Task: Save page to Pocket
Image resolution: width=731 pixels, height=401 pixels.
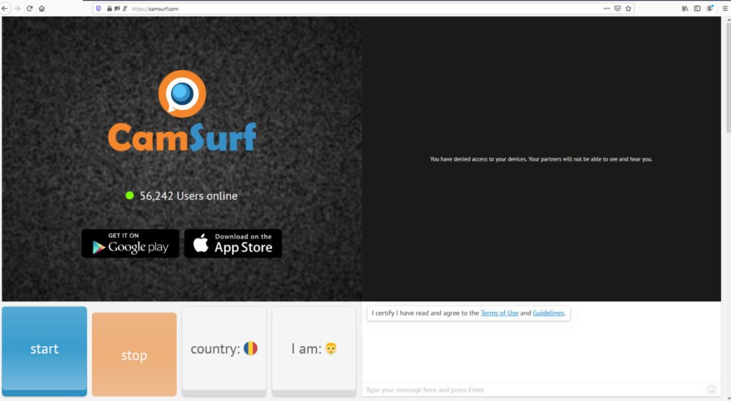Action: click(617, 9)
